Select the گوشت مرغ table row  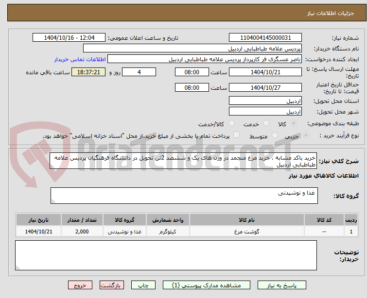(187, 232)
